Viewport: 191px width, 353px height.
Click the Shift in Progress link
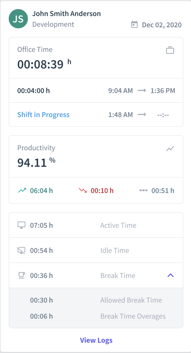(x=43, y=115)
